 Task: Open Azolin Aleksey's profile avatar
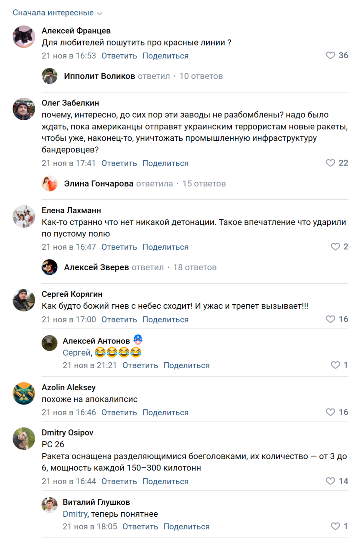(x=24, y=393)
